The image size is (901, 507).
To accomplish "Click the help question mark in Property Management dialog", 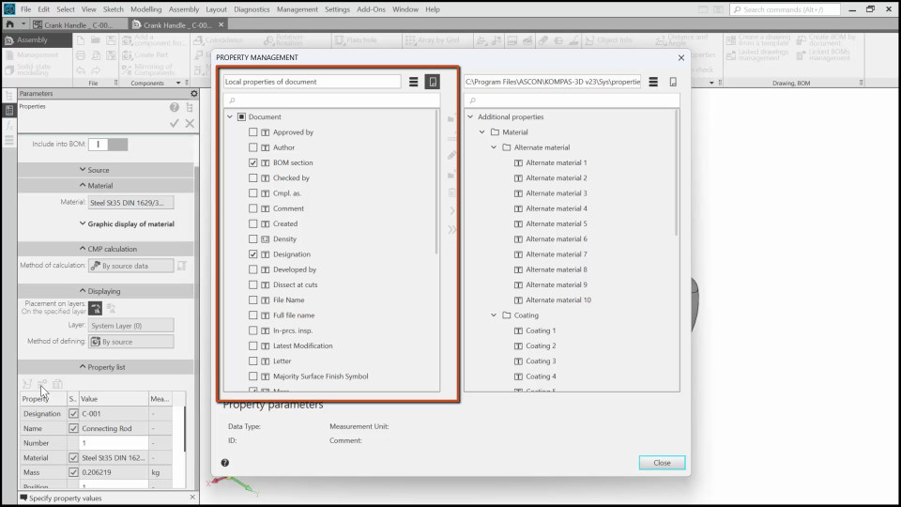I will point(225,463).
